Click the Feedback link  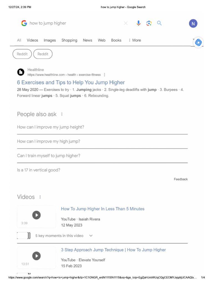coord(181,179)
